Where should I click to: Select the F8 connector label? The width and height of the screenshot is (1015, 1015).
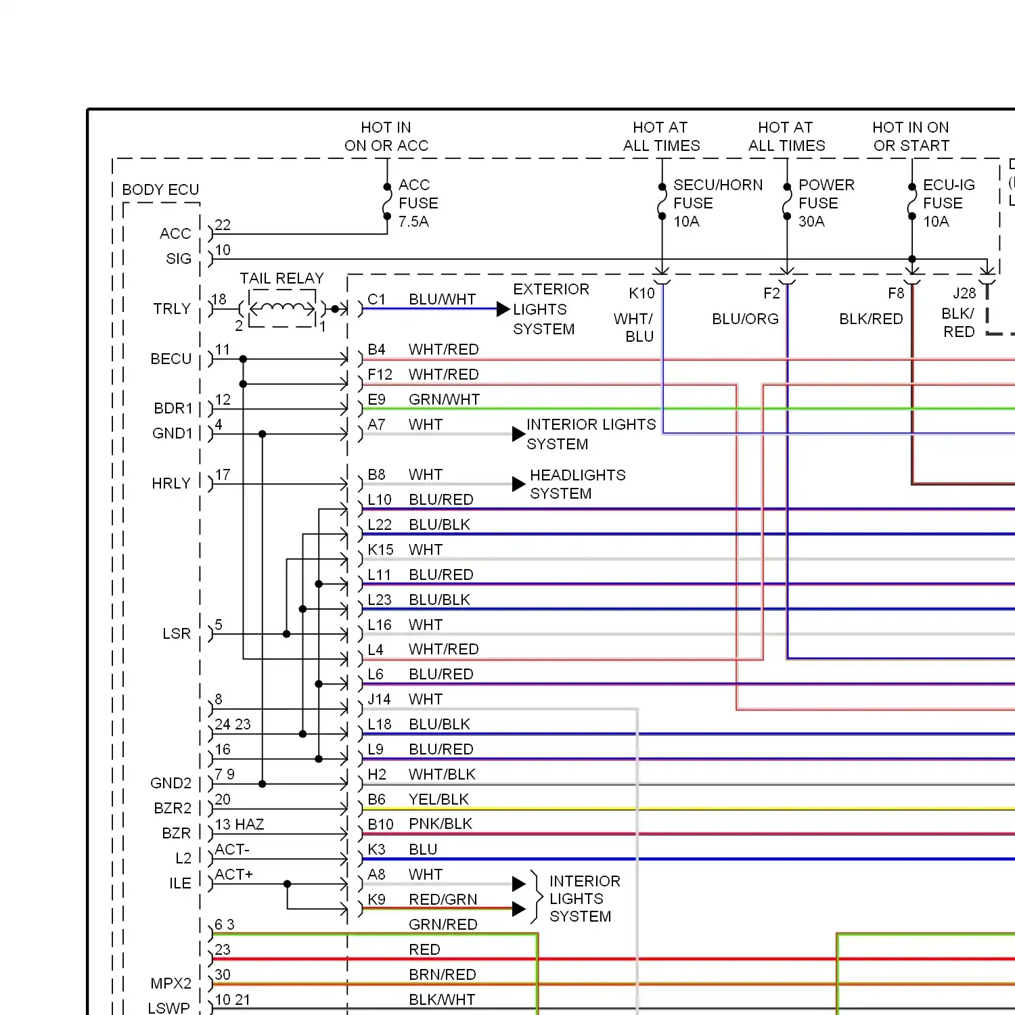point(896,294)
